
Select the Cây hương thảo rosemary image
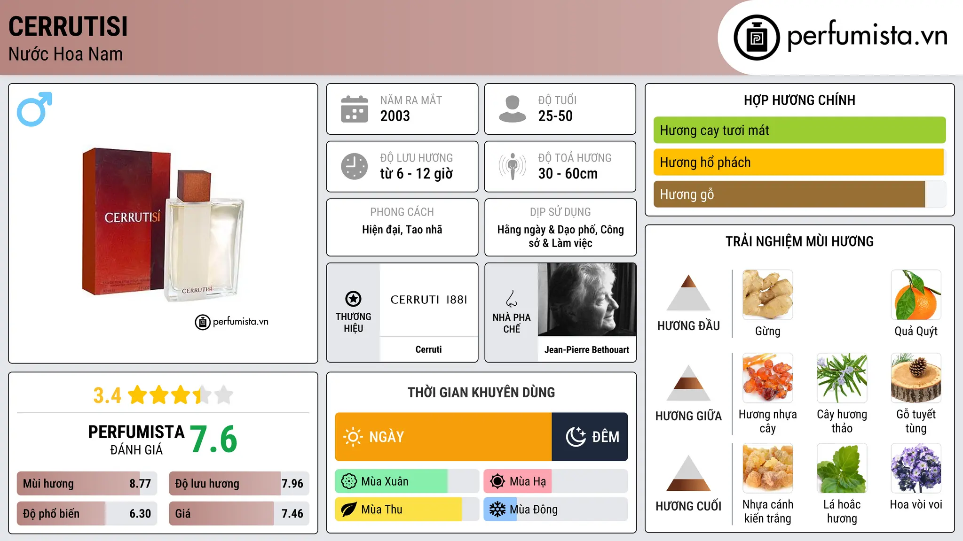[842, 378]
